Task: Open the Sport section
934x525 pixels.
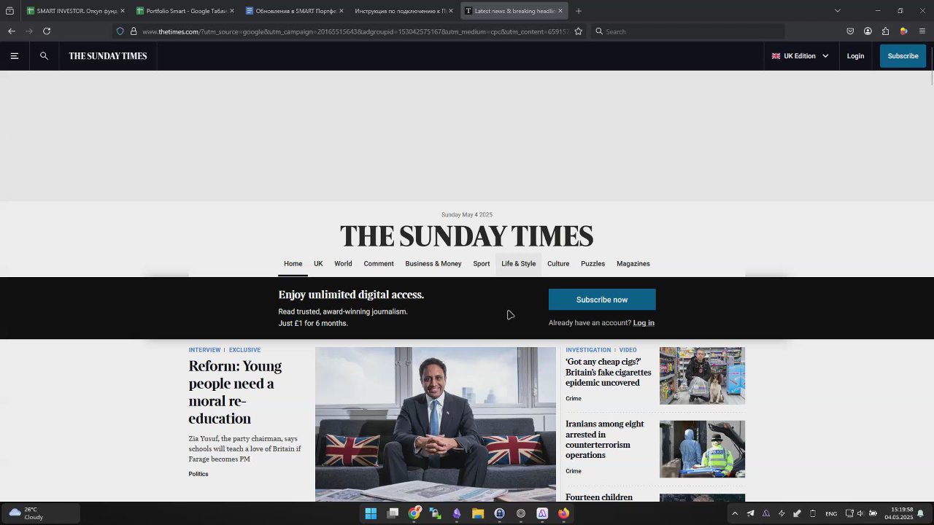Action: coord(482,264)
